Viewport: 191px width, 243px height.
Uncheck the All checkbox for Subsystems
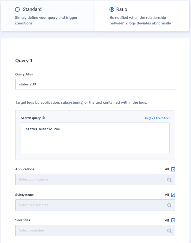click(173, 195)
